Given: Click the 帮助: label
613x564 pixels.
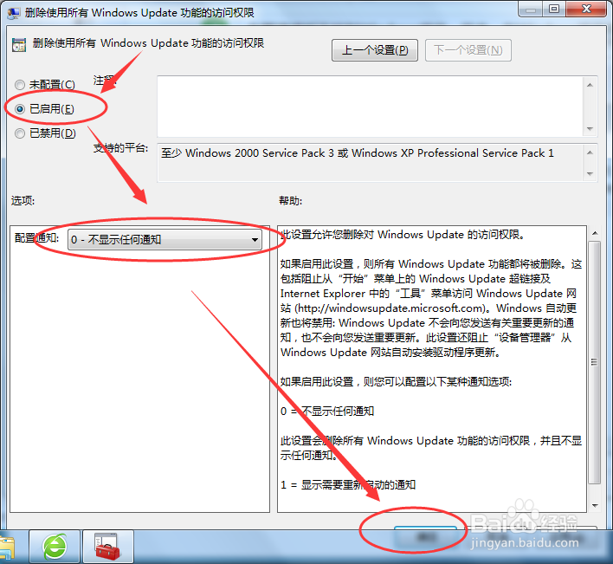Looking at the screenshot, I should coord(290,201).
